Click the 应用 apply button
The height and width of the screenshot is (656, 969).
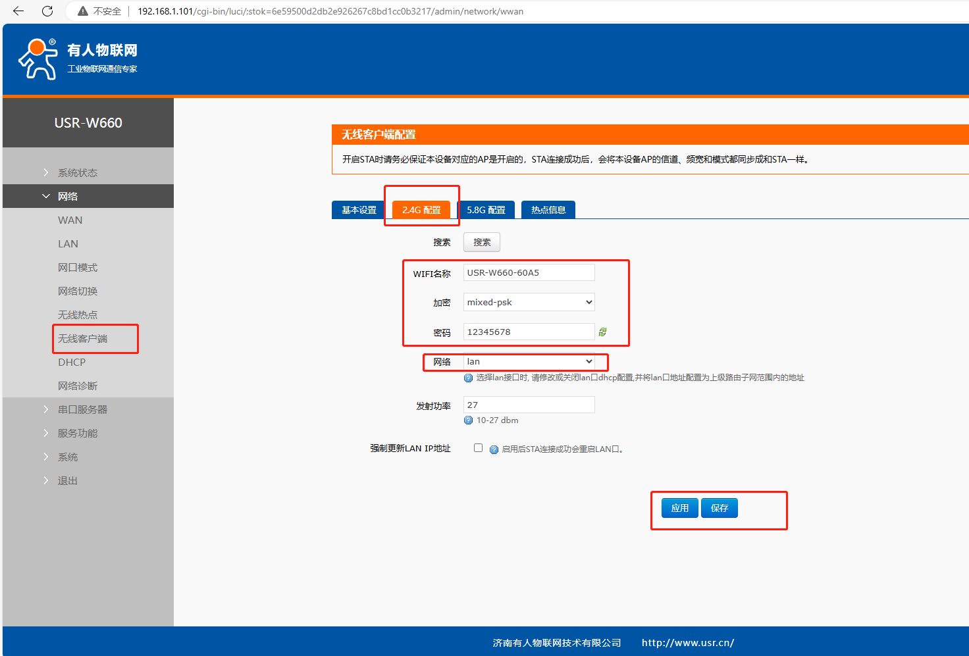coord(679,508)
